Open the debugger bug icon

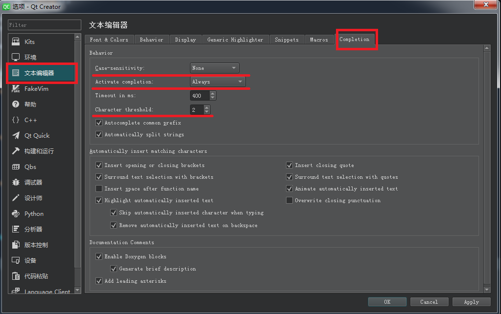pyautogui.click(x=16, y=182)
